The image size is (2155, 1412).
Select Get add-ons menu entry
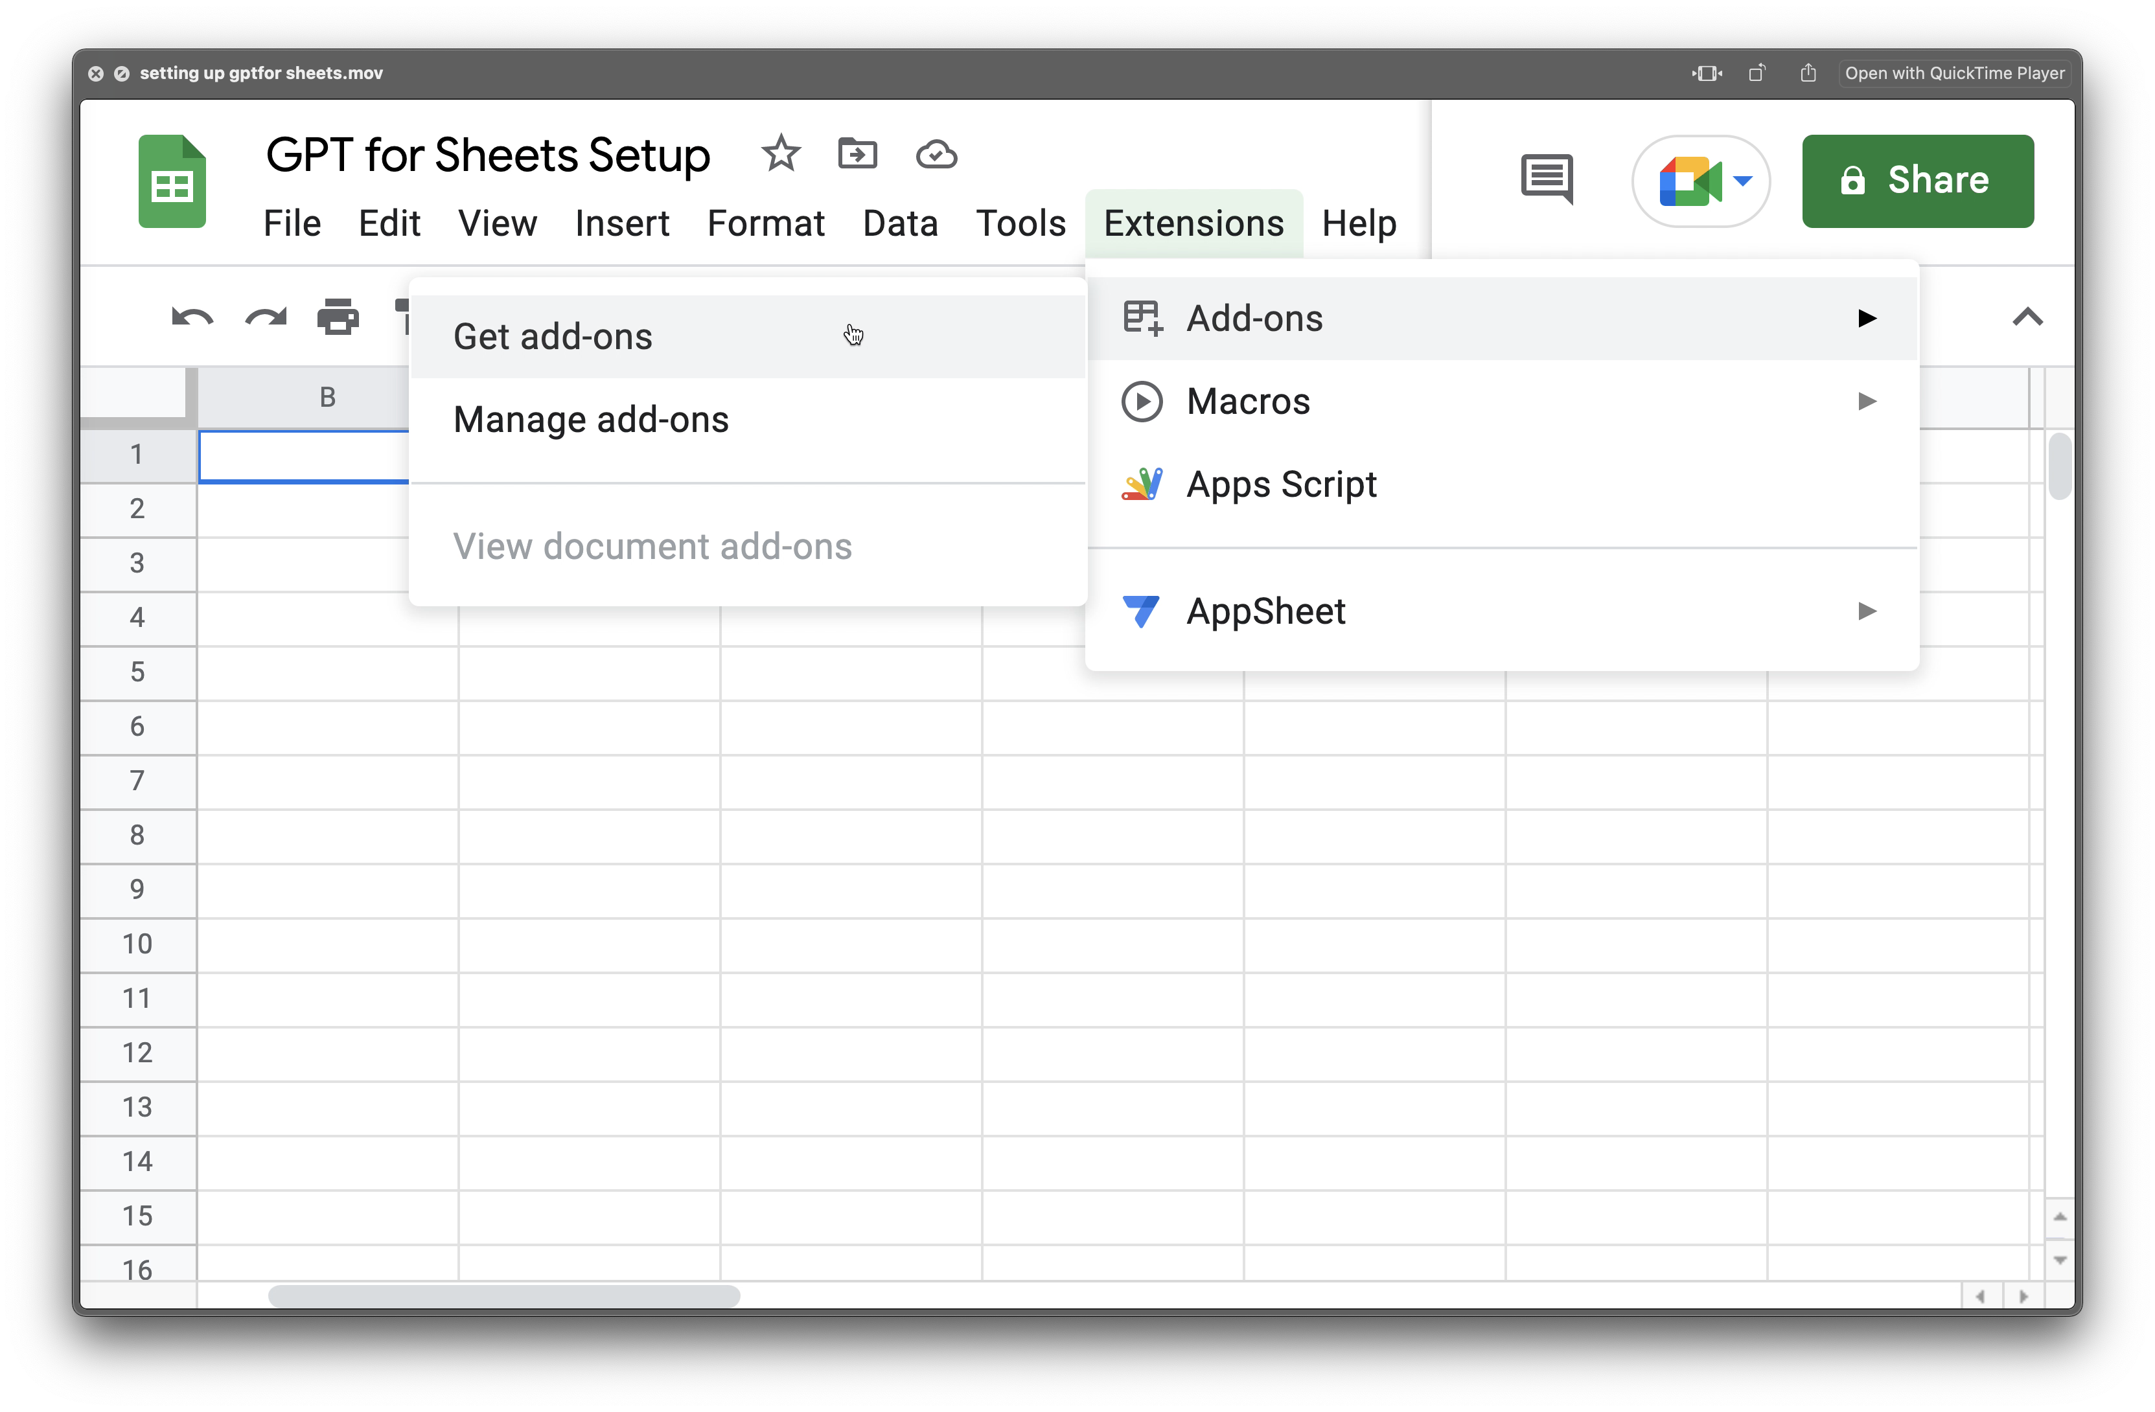point(552,337)
